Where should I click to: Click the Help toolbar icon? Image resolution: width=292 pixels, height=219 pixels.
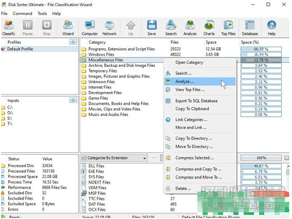(x=271, y=28)
